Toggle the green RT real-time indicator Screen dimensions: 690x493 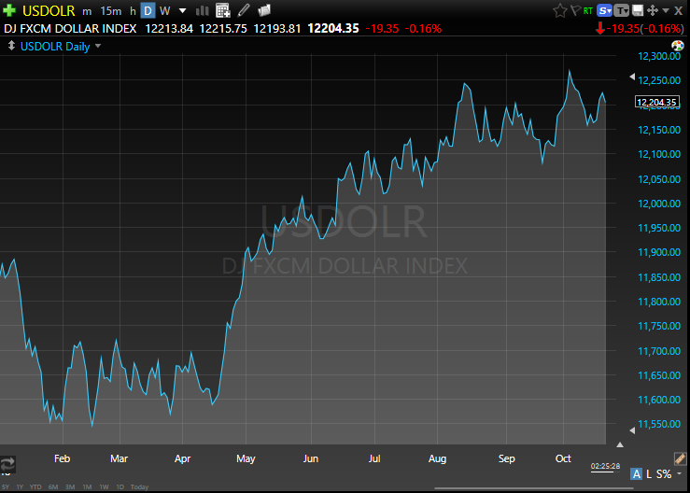tap(588, 10)
